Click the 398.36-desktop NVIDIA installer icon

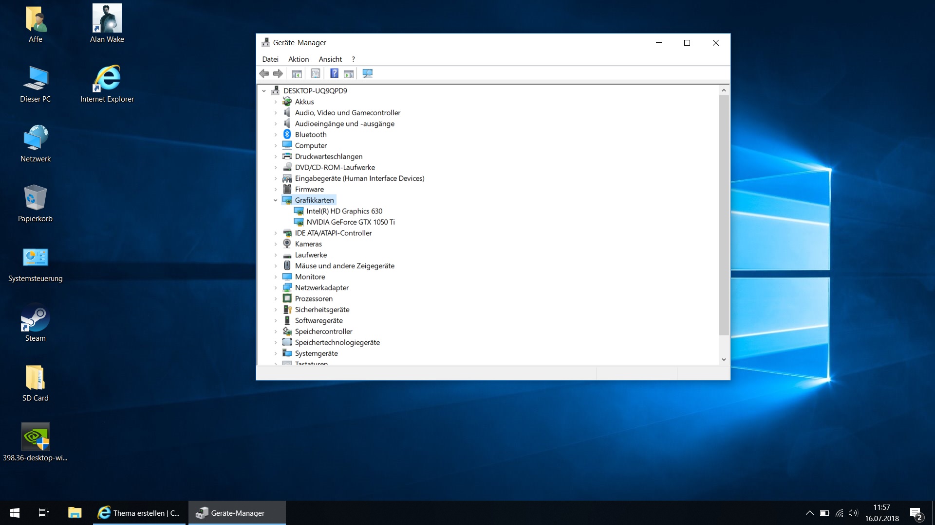(x=36, y=442)
